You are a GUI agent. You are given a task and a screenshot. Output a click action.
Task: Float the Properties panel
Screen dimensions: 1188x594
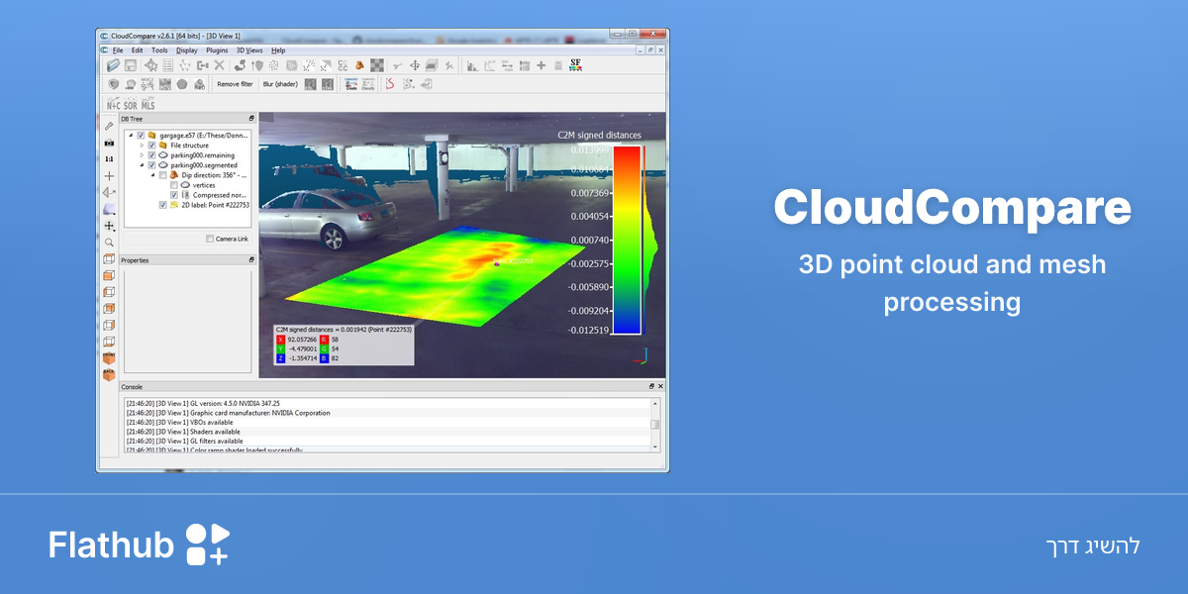(x=251, y=260)
